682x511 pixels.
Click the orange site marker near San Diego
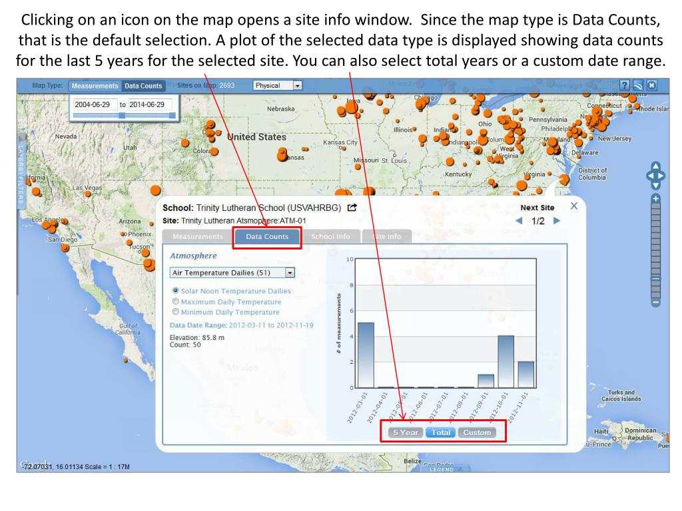pos(65,248)
